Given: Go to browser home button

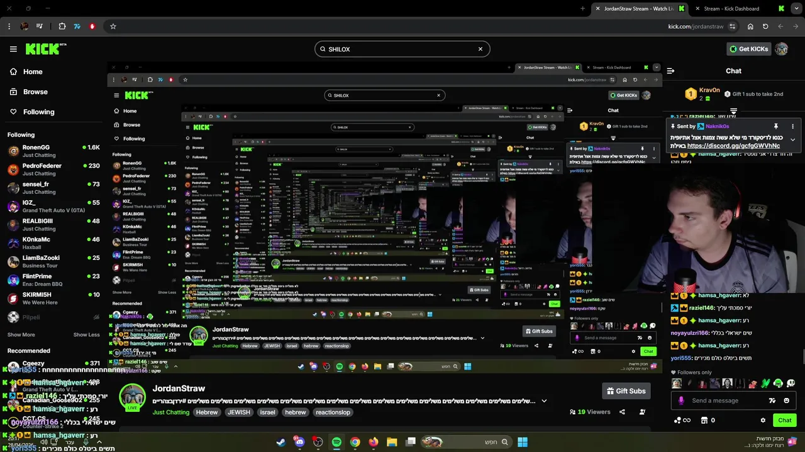Looking at the screenshot, I should pos(750,26).
